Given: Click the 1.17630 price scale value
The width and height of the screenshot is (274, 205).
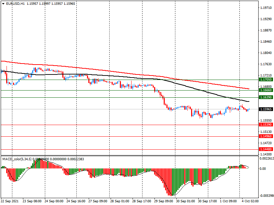Looking at the screenshot, I should tap(266, 64).
